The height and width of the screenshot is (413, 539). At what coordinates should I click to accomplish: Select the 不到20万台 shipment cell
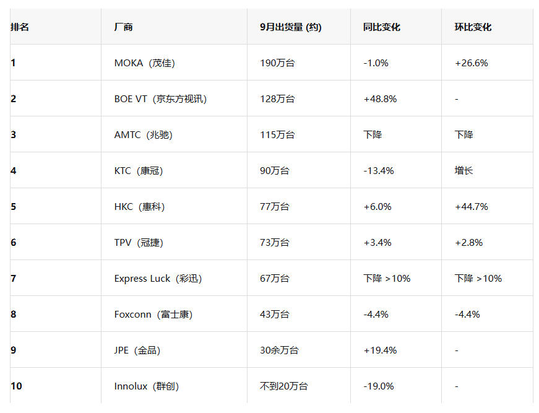(x=284, y=386)
